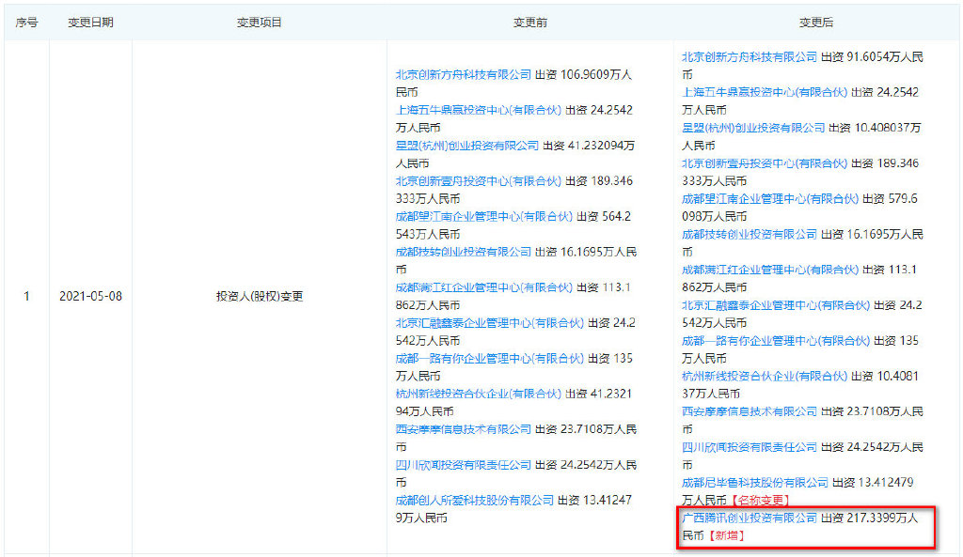Click 四川欣闻投资有限责任公司 link in 变更后 column
Viewport: 963px width, 557px height.
click(x=750, y=447)
